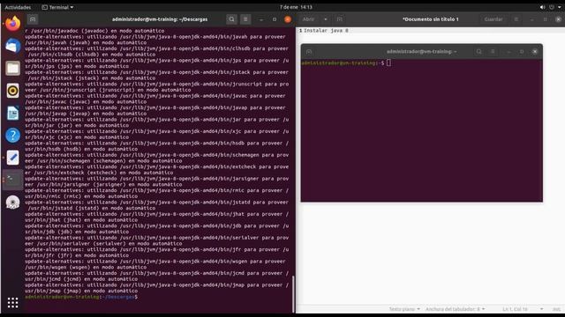Click new document icon in text editor
The height and width of the screenshot is (317, 565).
click(x=339, y=19)
